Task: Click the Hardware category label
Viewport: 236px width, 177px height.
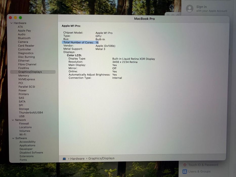Action: (20, 23)
